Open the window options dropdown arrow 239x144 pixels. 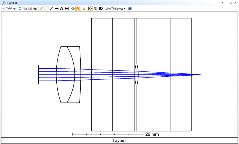[x=222, y=2]
